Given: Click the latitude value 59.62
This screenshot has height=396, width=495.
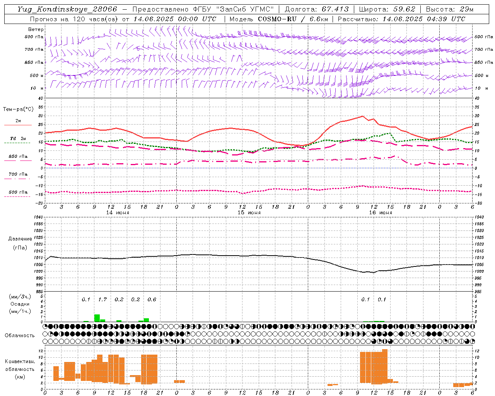Looking at the screenshot, I should [x=404, y=9].
